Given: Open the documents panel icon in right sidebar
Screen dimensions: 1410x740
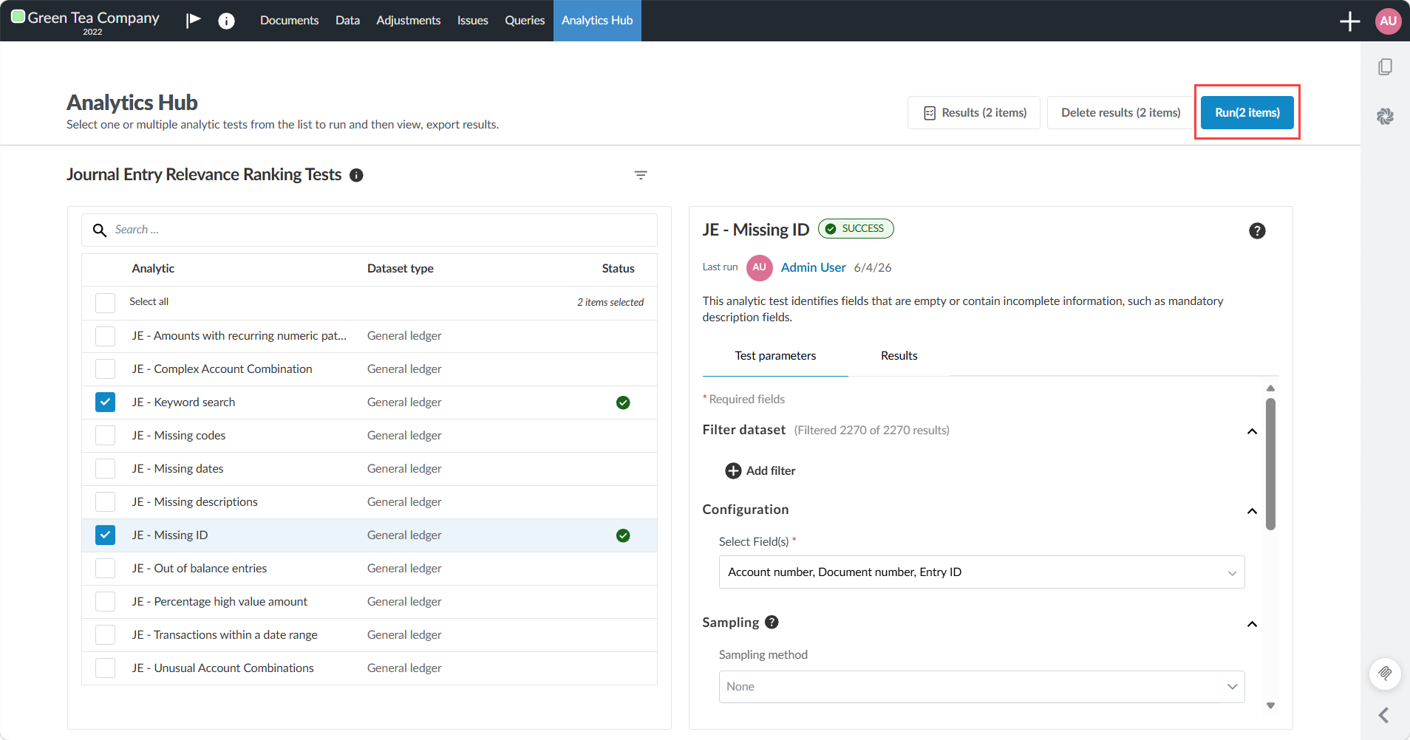Looking at the screenshot, I should pyautogui.click(x=1385, y=67).
